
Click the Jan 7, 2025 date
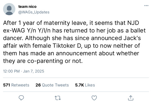[33, 71]
